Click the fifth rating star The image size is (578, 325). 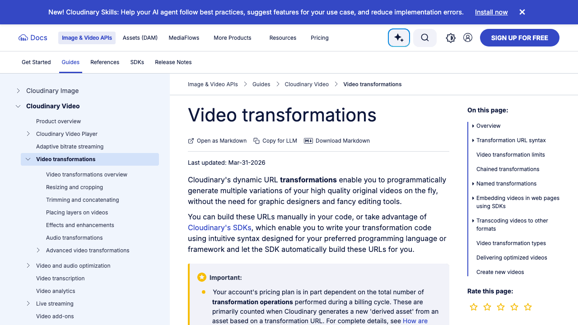click(x=527, y=307)
